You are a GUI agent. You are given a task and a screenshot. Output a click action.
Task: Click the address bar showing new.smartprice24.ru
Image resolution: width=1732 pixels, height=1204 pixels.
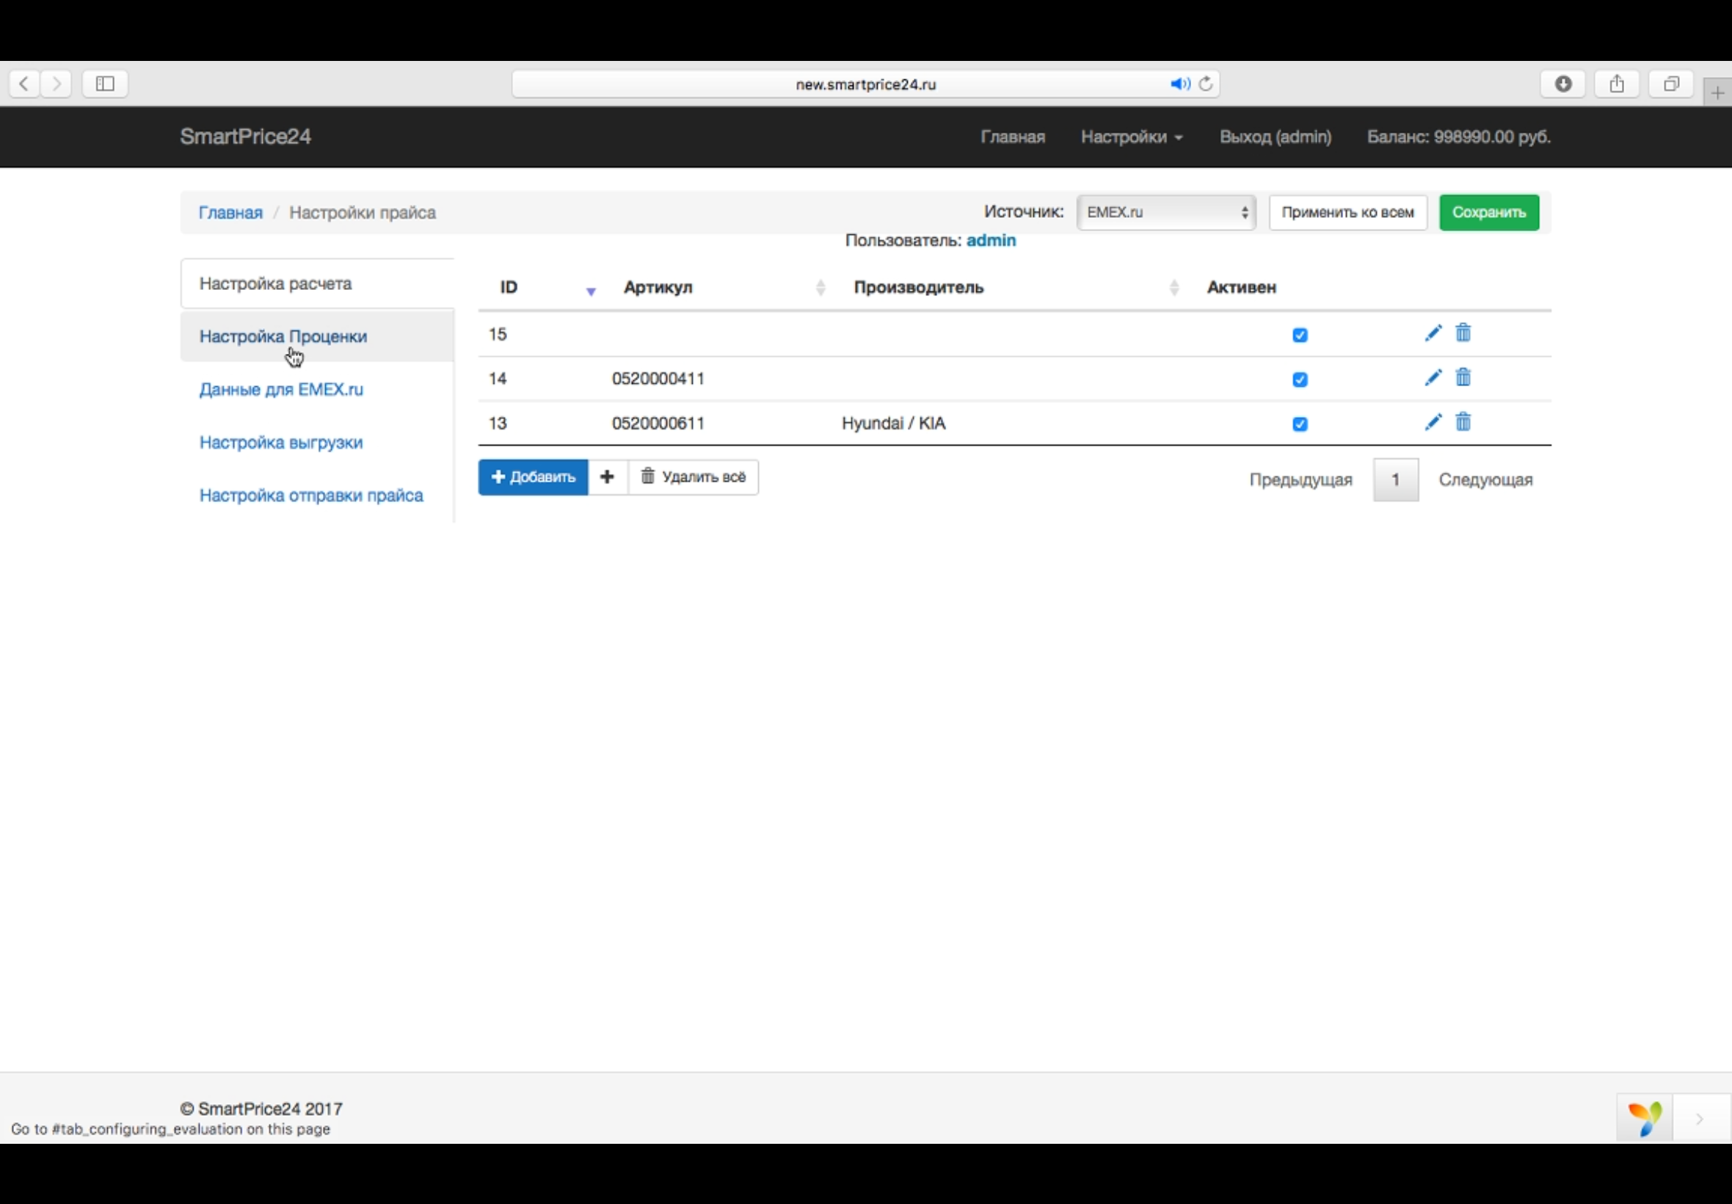[x=865, y=84]
